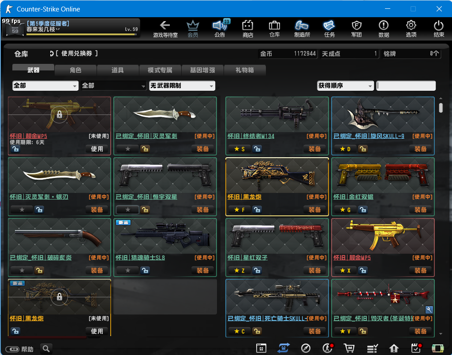452x355 pixels.
Task: Open the first 全部 category dropdown
Action: tap(45, 85)
